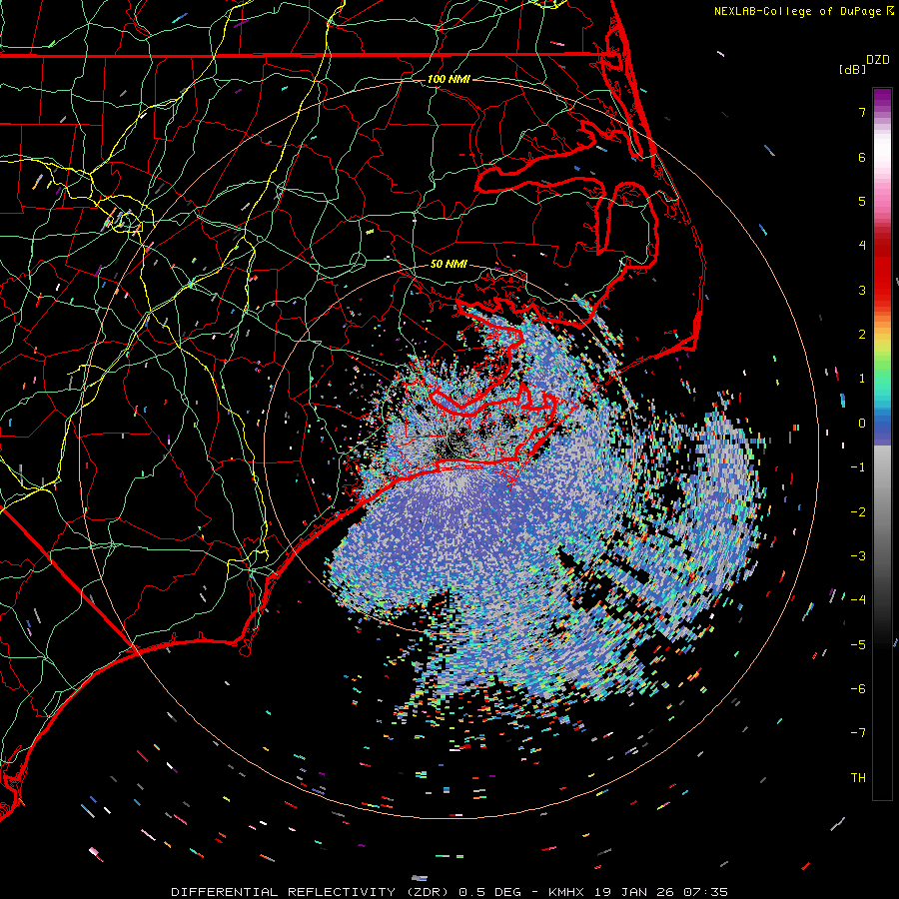Click the '19 JAN 26 07:35' timestamp
The width and height of the screenshot is (899, 899).
coord(660,892)
